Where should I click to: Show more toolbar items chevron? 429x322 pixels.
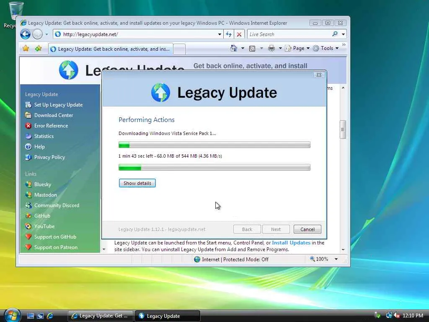point(344,45)
